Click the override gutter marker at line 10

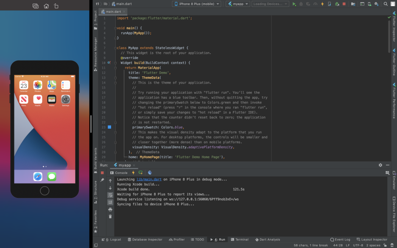[109, 62]
